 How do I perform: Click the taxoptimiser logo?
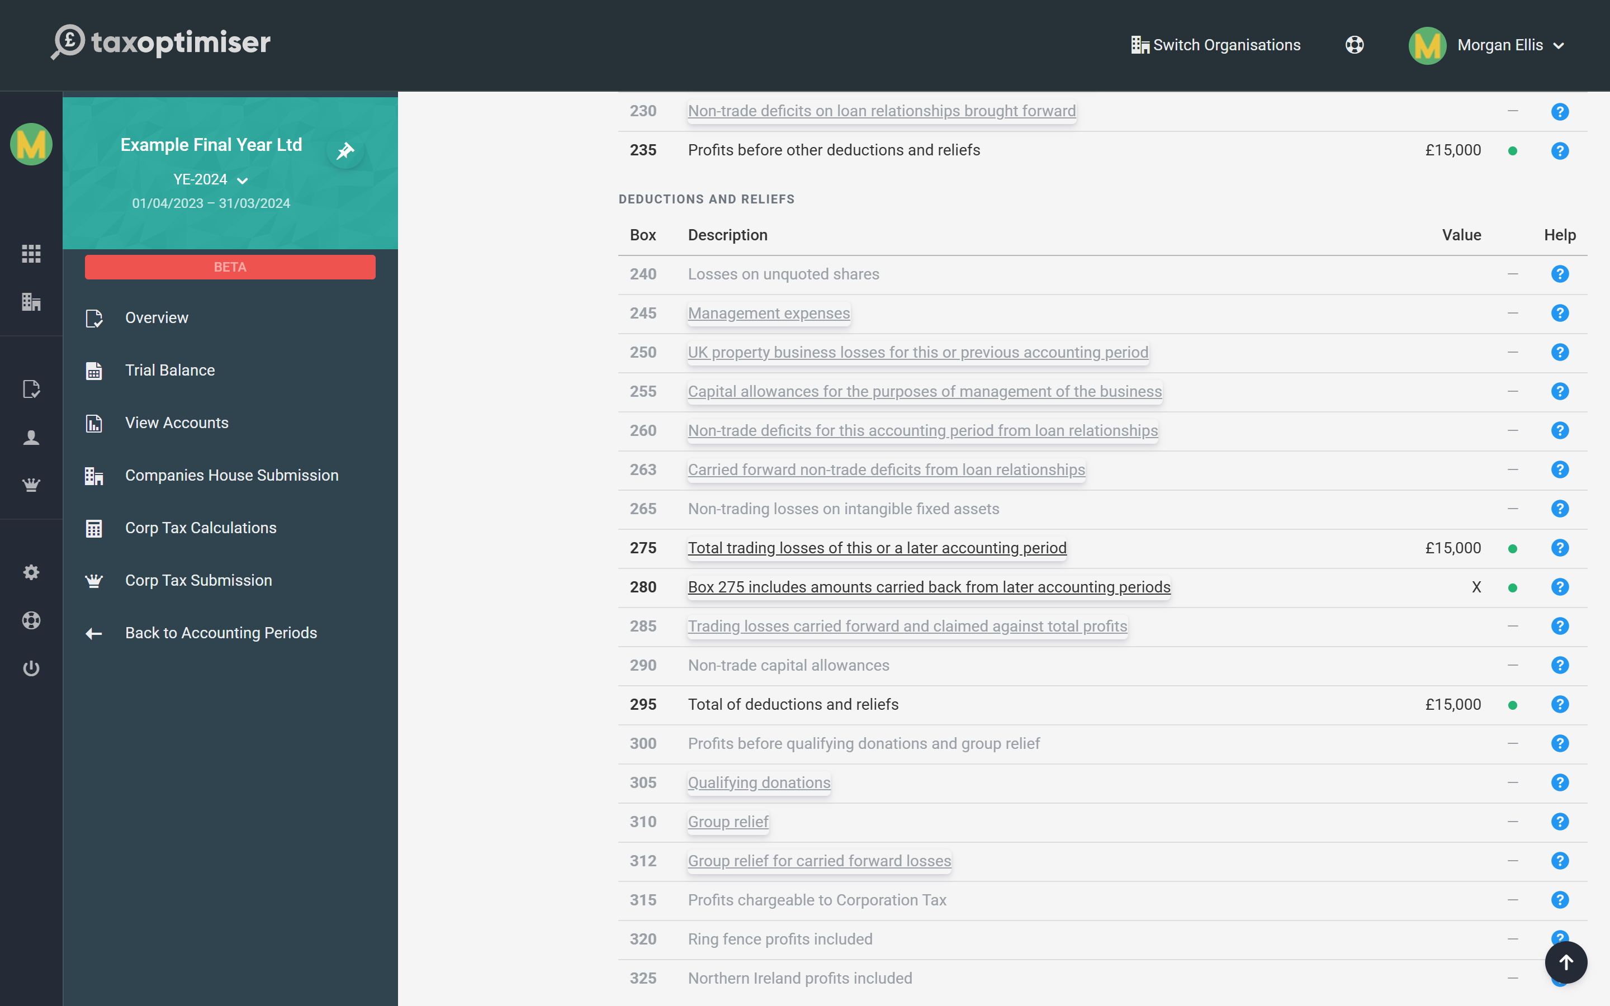coord(161,43)
